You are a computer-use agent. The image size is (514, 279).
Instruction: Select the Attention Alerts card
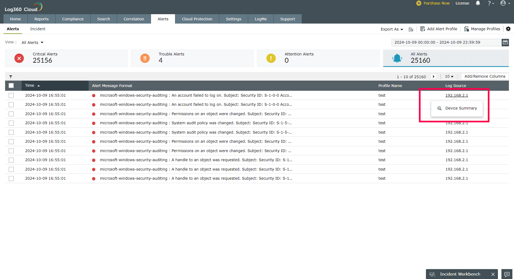pyautogui.click(x=318, y=58)
